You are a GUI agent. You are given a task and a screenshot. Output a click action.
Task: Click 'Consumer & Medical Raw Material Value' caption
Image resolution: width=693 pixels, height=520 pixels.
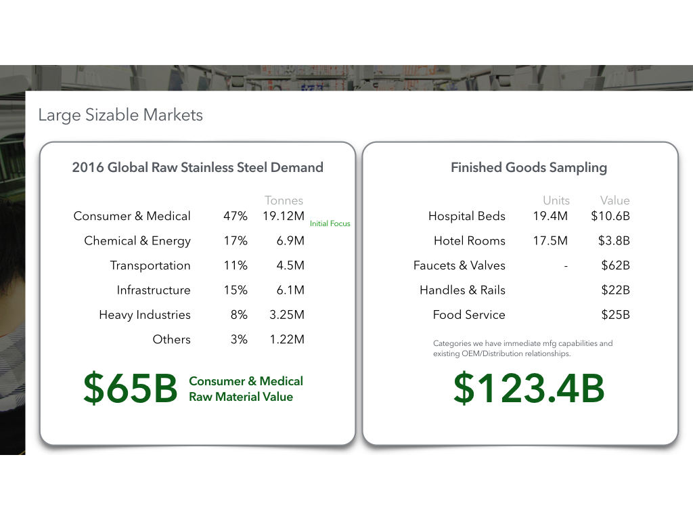pos(246,389)
